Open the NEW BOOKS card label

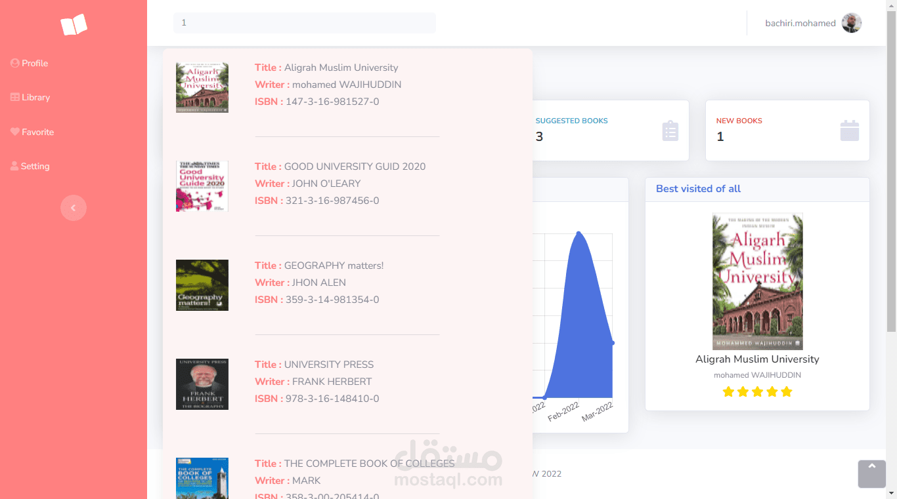point(739,121)
